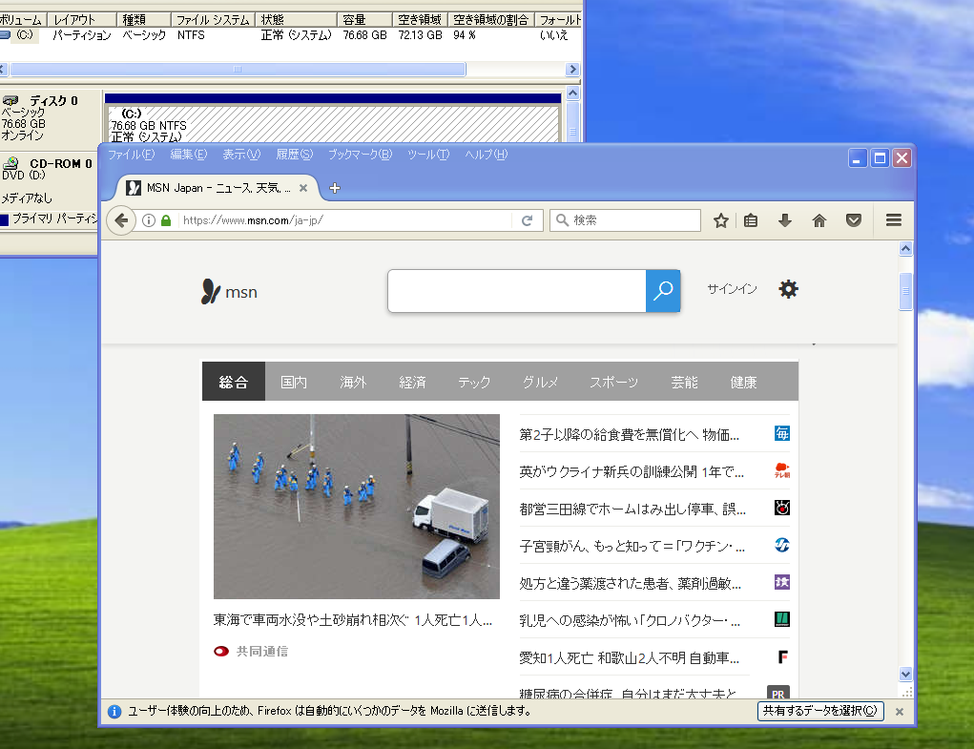This screenshot has width=974, height=749.
Task: Switch to the 健康 news tab
Action: (x=743, y=382)
